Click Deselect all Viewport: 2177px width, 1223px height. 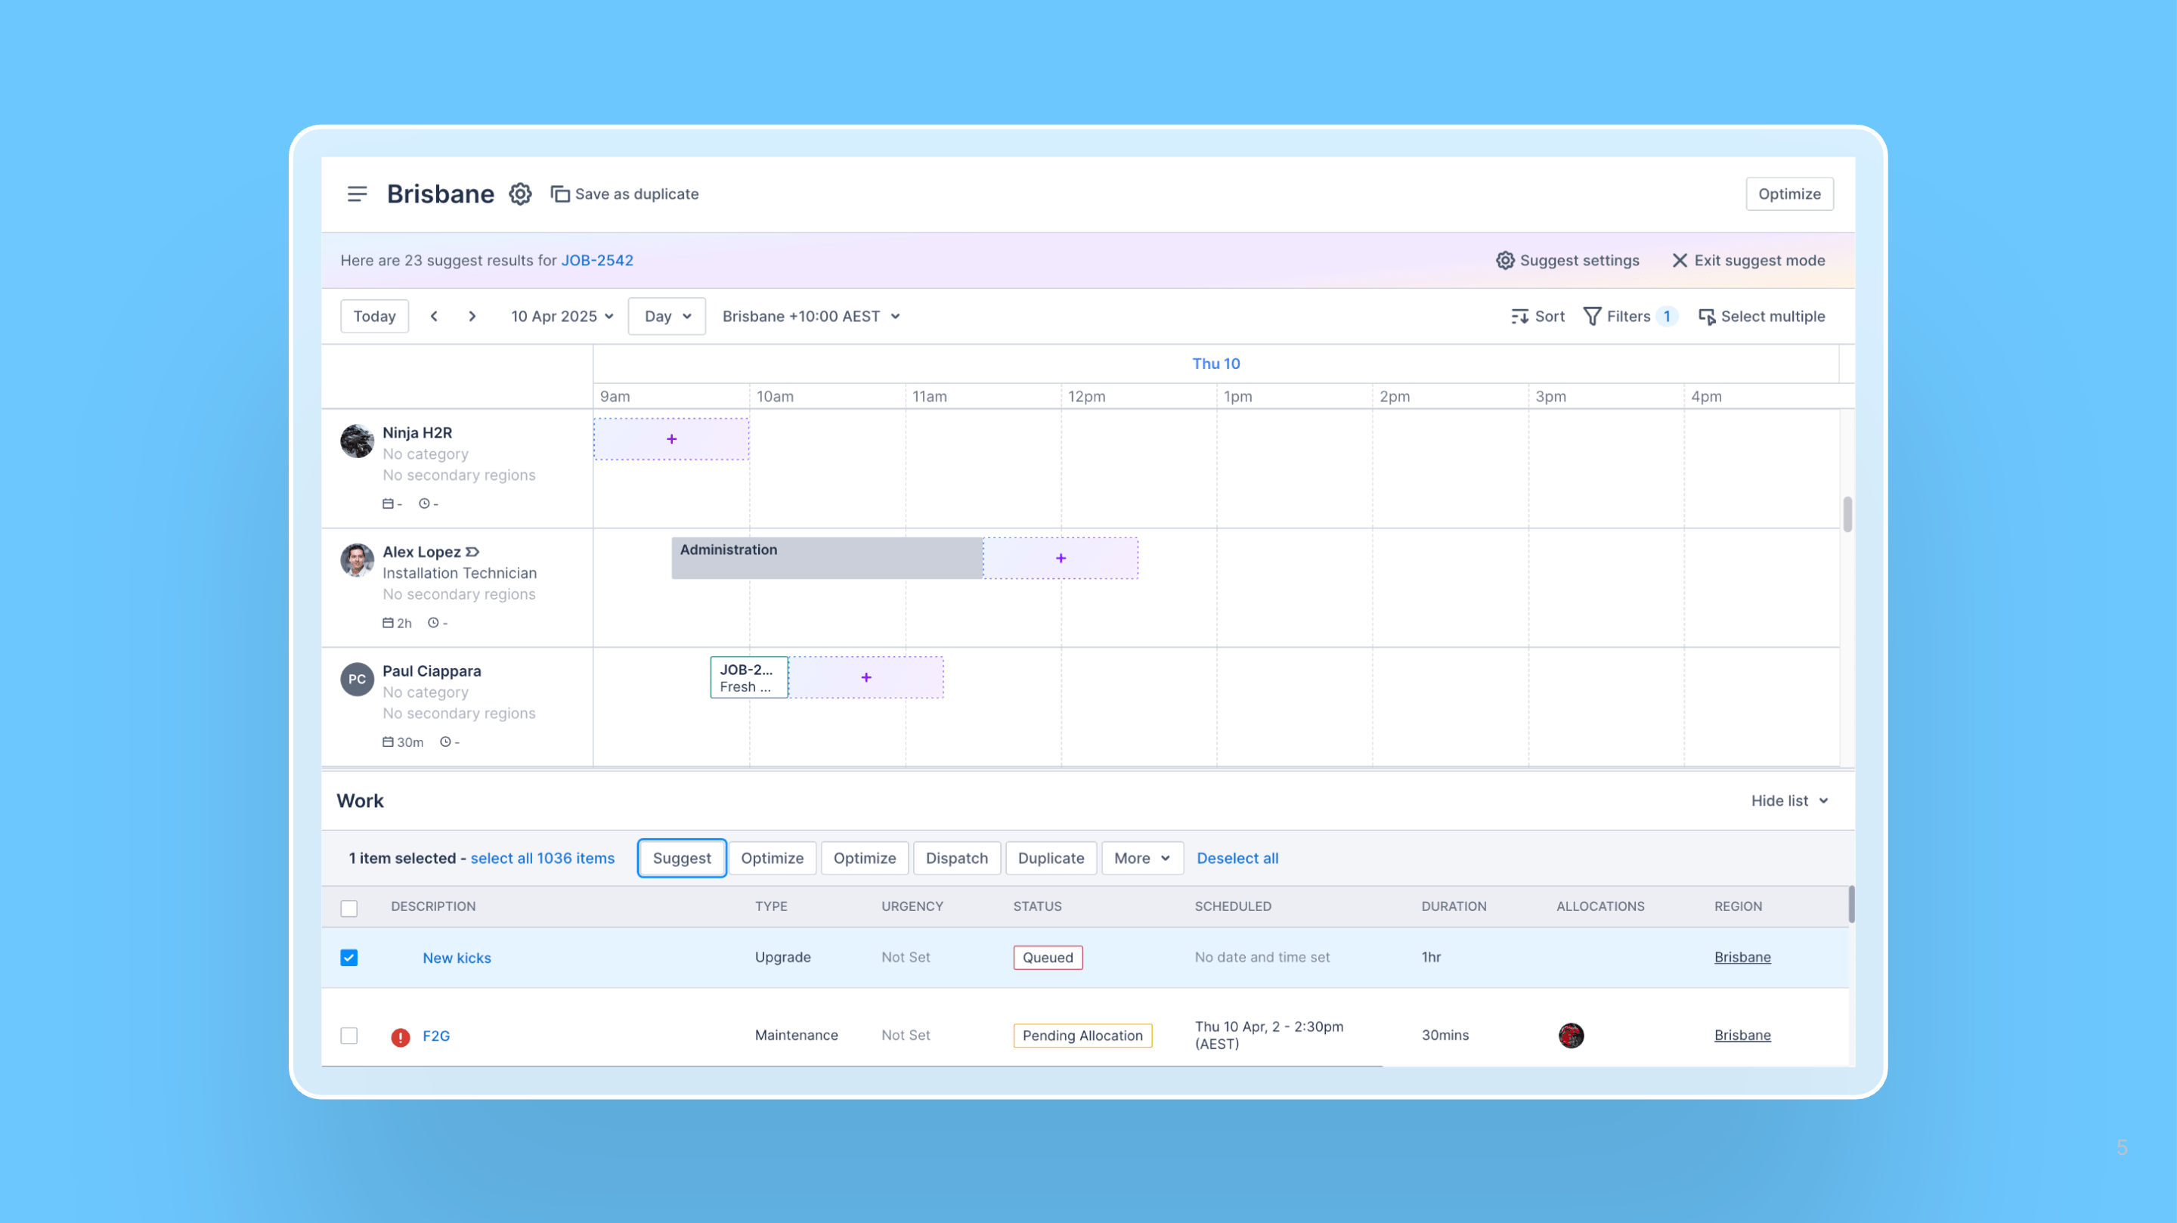pyautogui.click(x=1237, y=859)
